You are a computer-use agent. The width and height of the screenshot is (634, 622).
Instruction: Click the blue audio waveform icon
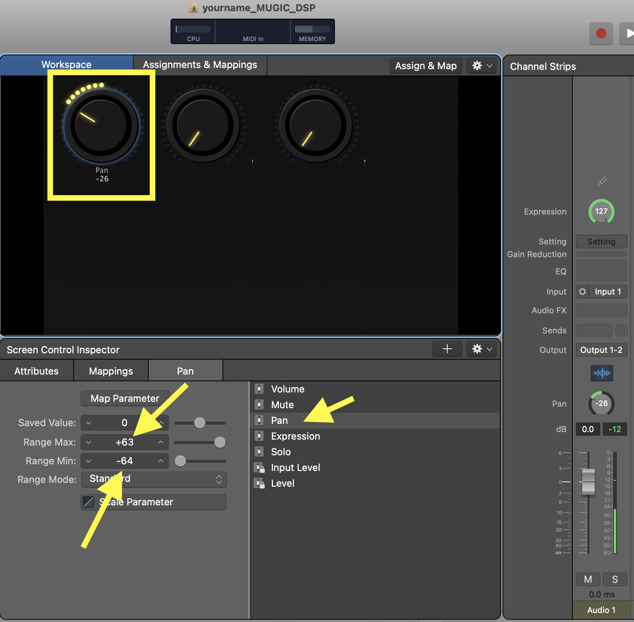pyautogui.click(x=602, y=373)
